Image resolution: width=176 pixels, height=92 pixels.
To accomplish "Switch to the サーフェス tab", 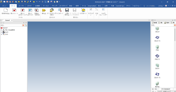I will pos(46,6).
